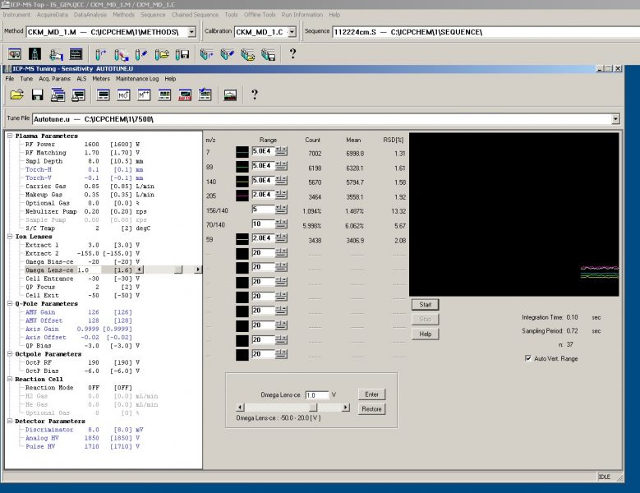
Task: Click the sensitivity tuning window icon
Action: [104, 94]
